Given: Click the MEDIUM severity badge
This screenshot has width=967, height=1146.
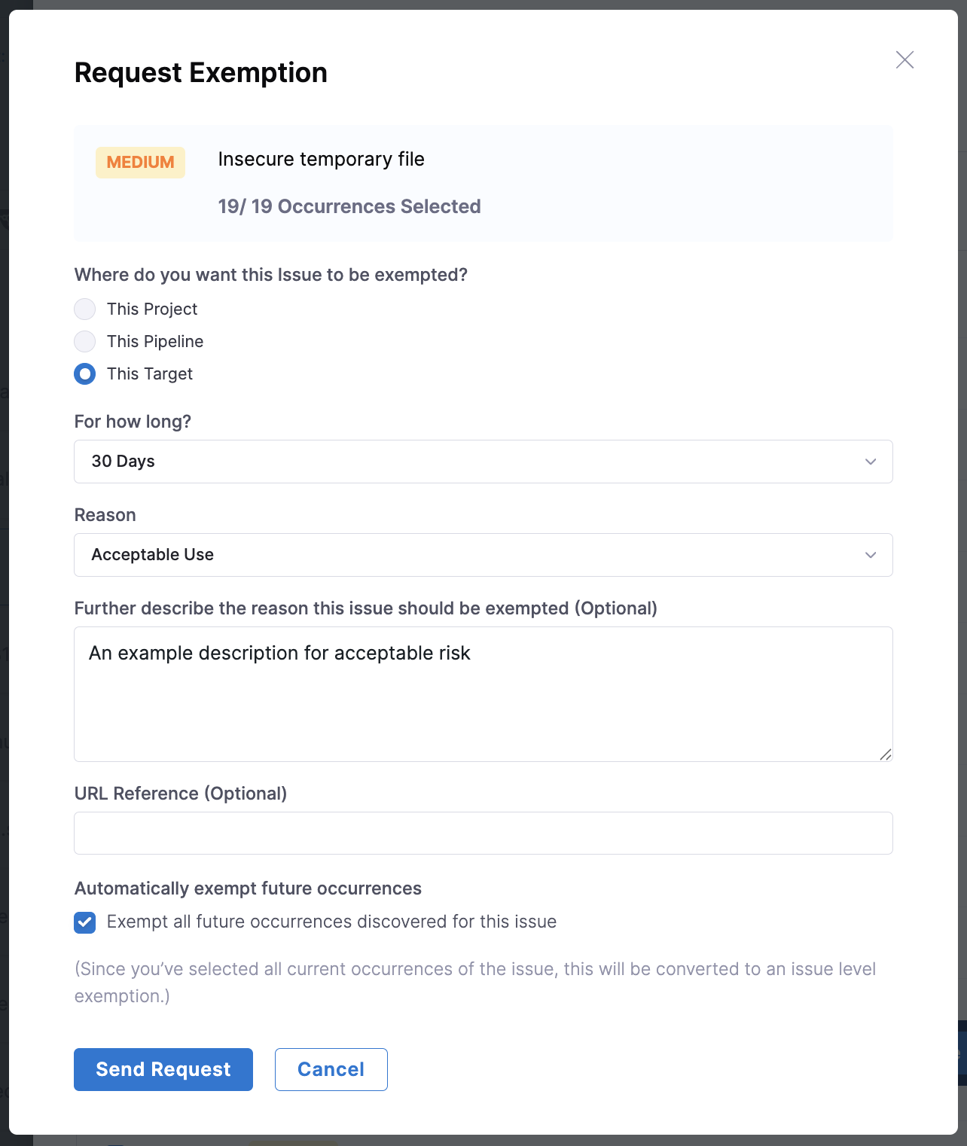Looking at the screenshot, I should [x=140, y=163].
